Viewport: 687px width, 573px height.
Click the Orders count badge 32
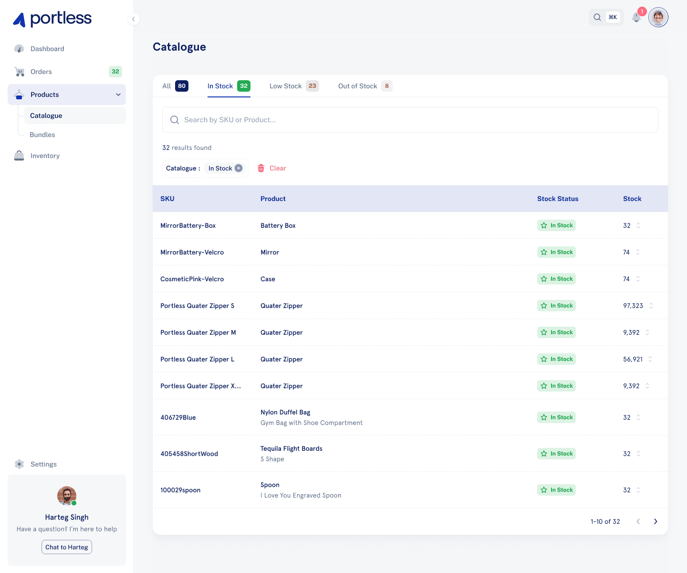(115, 72)
